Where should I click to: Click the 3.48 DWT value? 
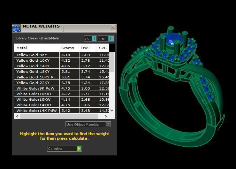pos(85,110)
